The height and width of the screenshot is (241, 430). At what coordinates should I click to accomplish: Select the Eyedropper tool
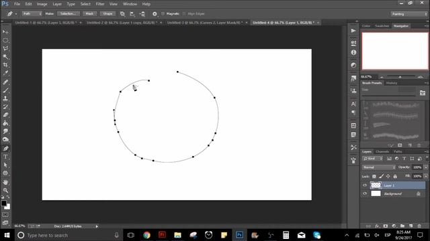point(5,73)
